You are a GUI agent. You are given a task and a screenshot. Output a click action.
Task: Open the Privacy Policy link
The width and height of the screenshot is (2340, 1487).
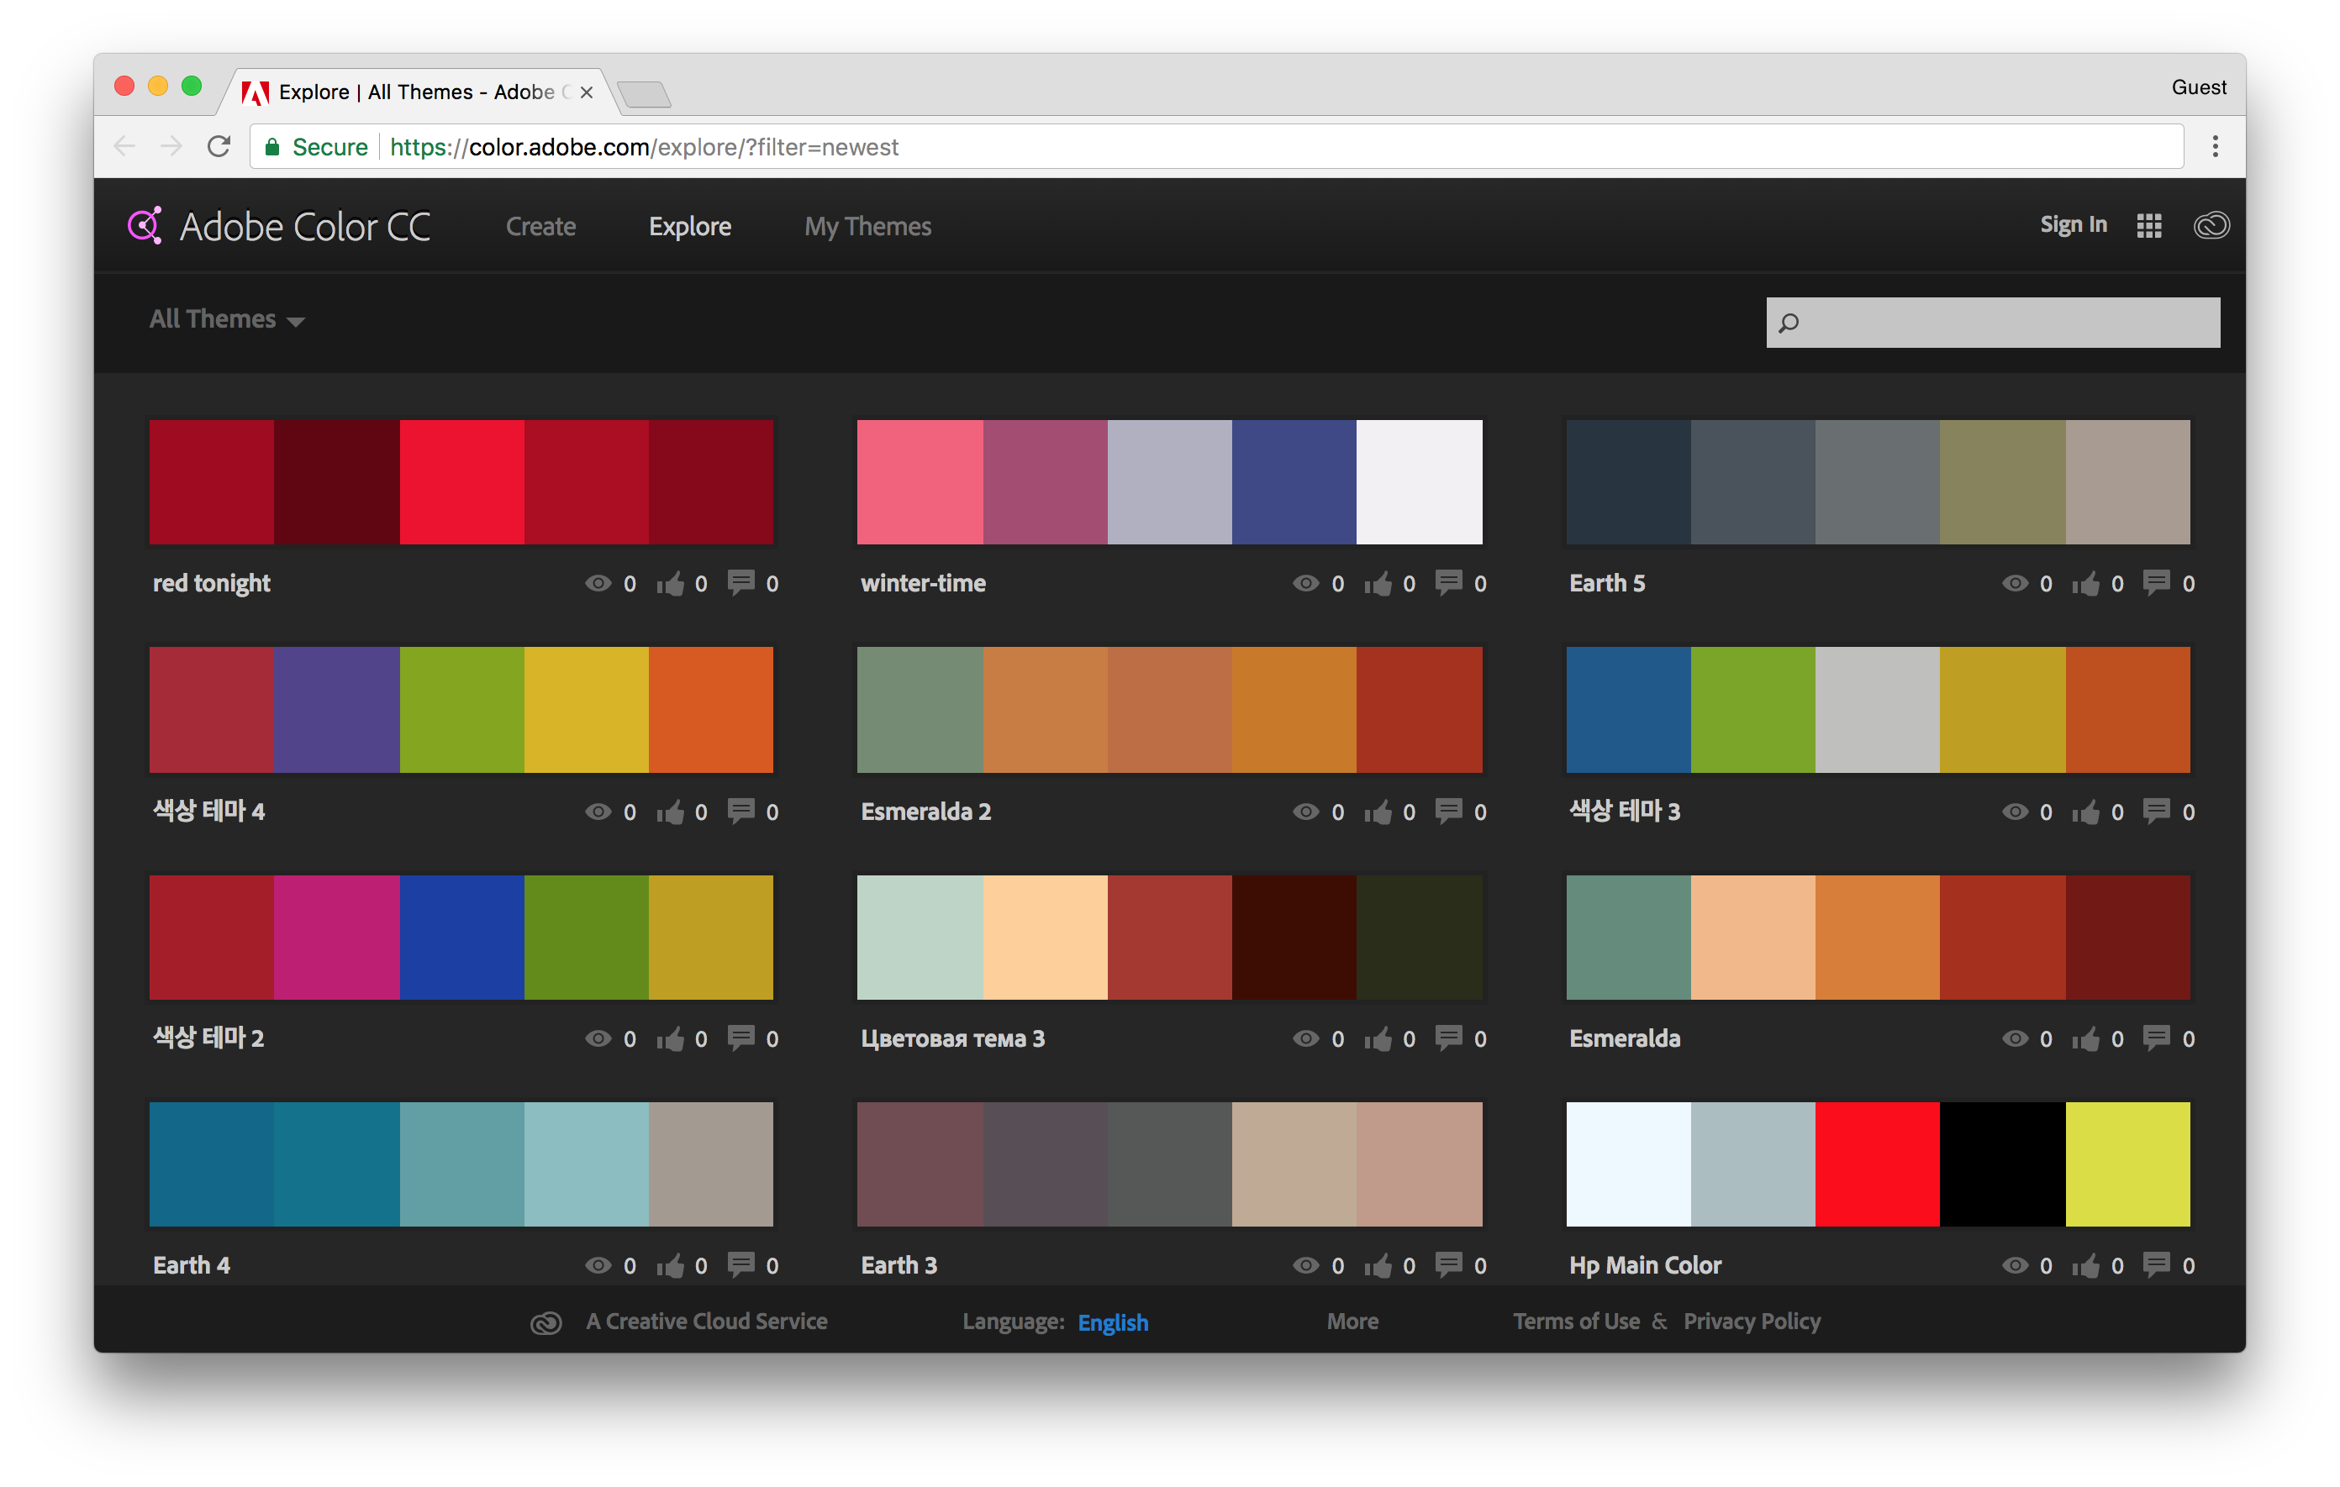coord(1751,1321)
